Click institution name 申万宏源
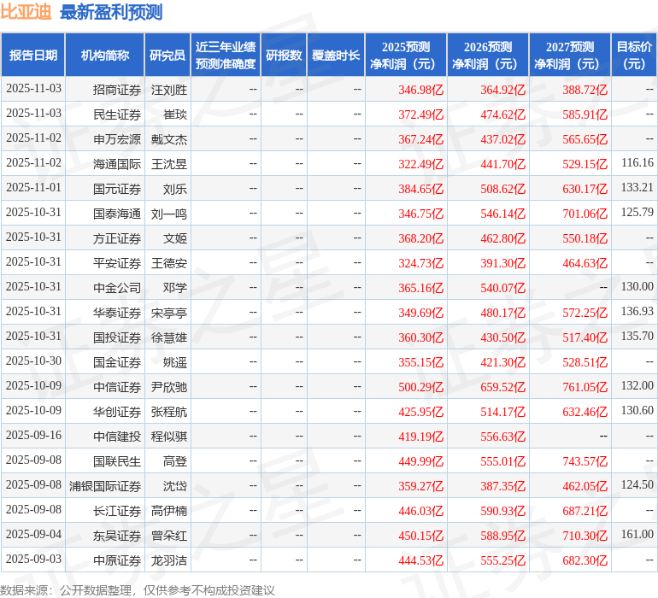This screenshot has width=658, height=598. [x=117, y=139]
